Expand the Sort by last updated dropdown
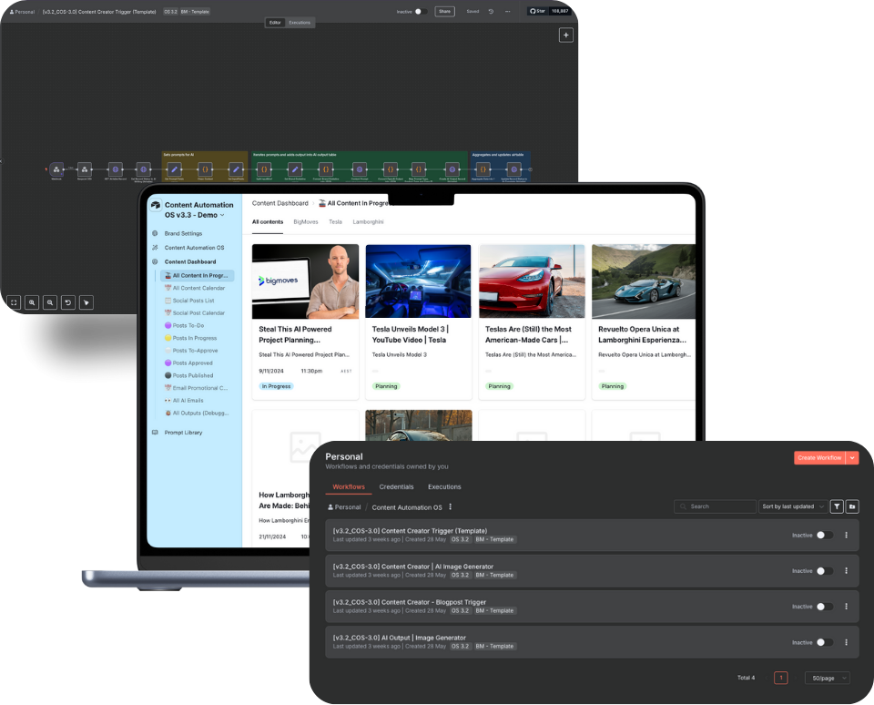The height and width of the screenshot is (705, 874). [792, 506]
